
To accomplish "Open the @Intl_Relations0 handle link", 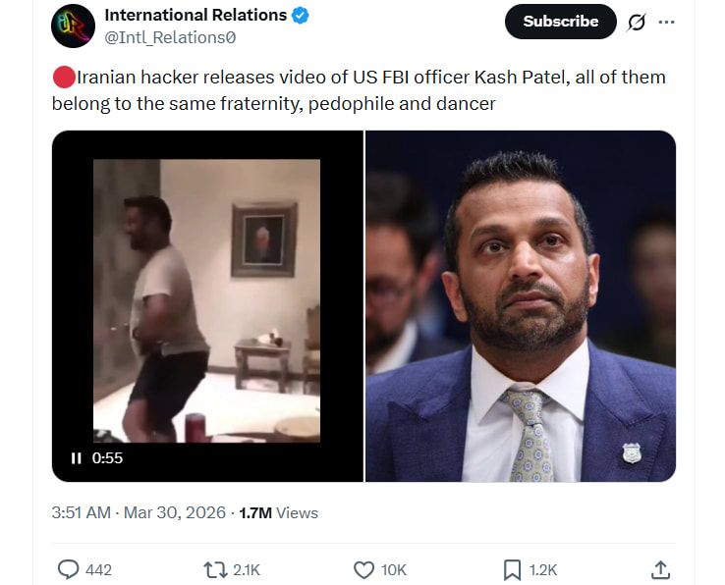I will [170, 37].
